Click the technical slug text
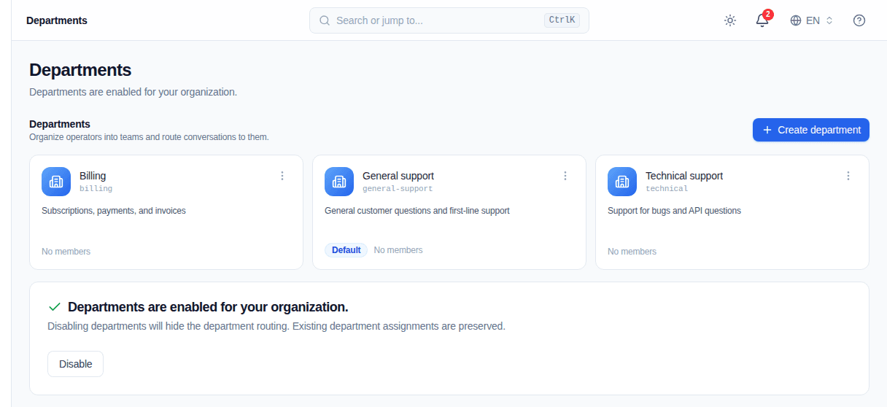Image resolution: width=887 pixels, height=407 pixels. [x=667, y=188]
